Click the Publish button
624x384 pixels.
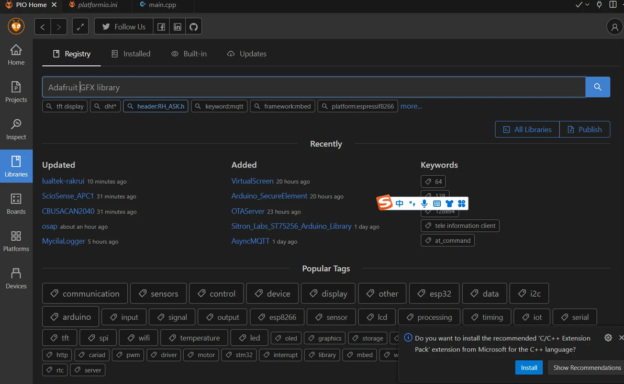point(585,129)
